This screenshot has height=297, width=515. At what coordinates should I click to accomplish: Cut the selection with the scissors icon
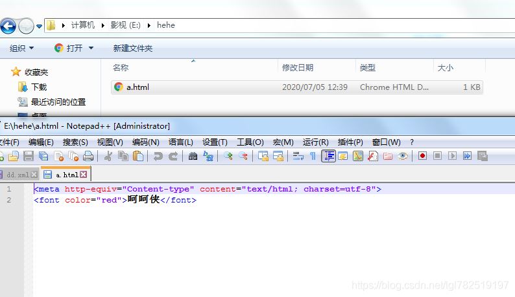(108, 156)
